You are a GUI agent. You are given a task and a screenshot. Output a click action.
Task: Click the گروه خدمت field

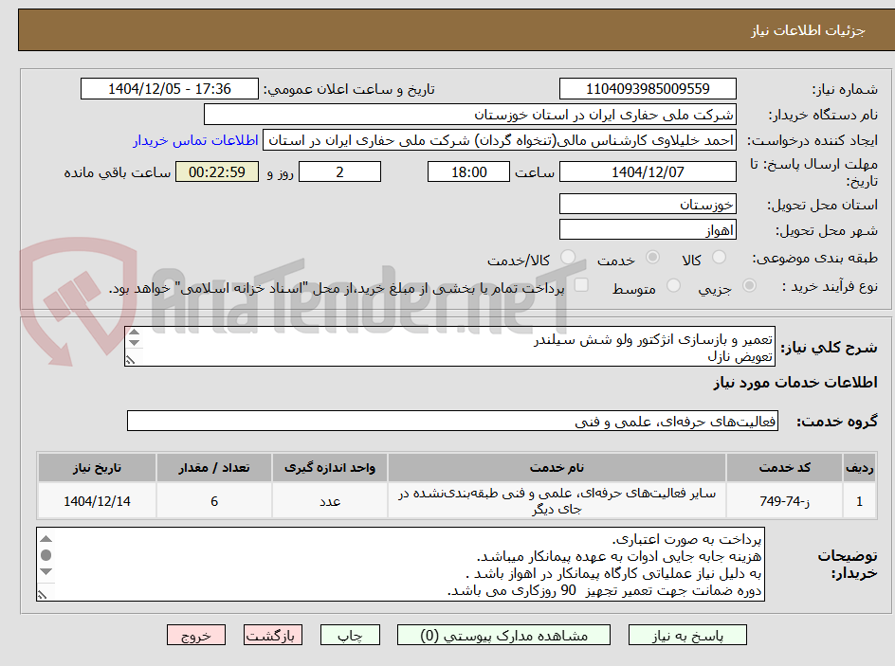(x=452, y=421)
